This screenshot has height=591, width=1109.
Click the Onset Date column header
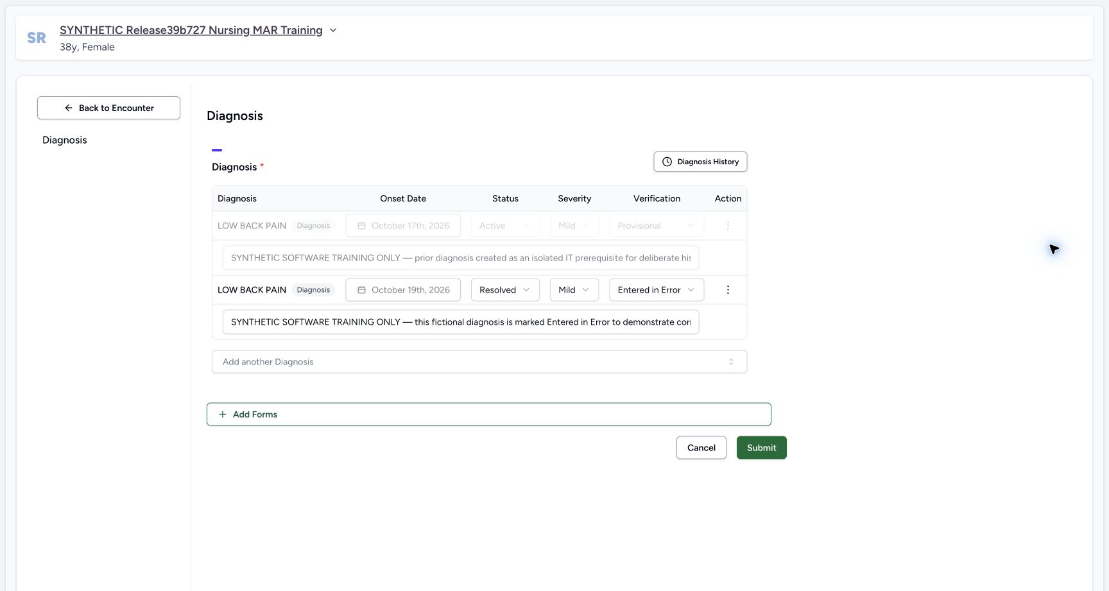tap(403, 199)
